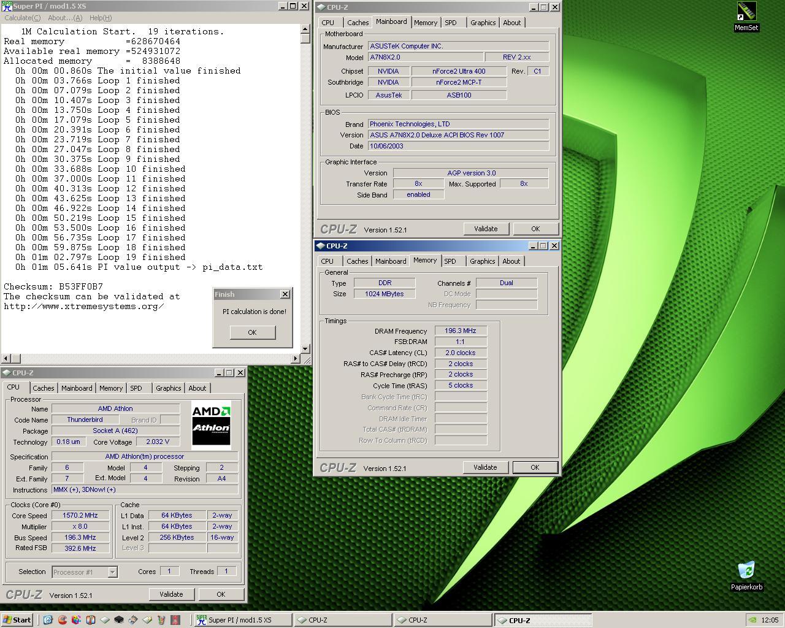Open the Memory tab in the bottom-left CPU-Z window
The width and height of the screenshot is (785, 628).
tap(111, 388)
